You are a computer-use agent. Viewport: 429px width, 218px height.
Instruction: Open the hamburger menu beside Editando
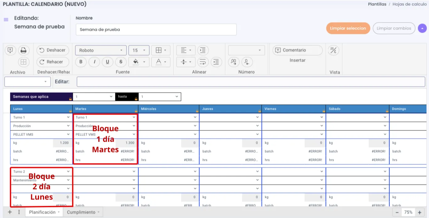[6, 19]
